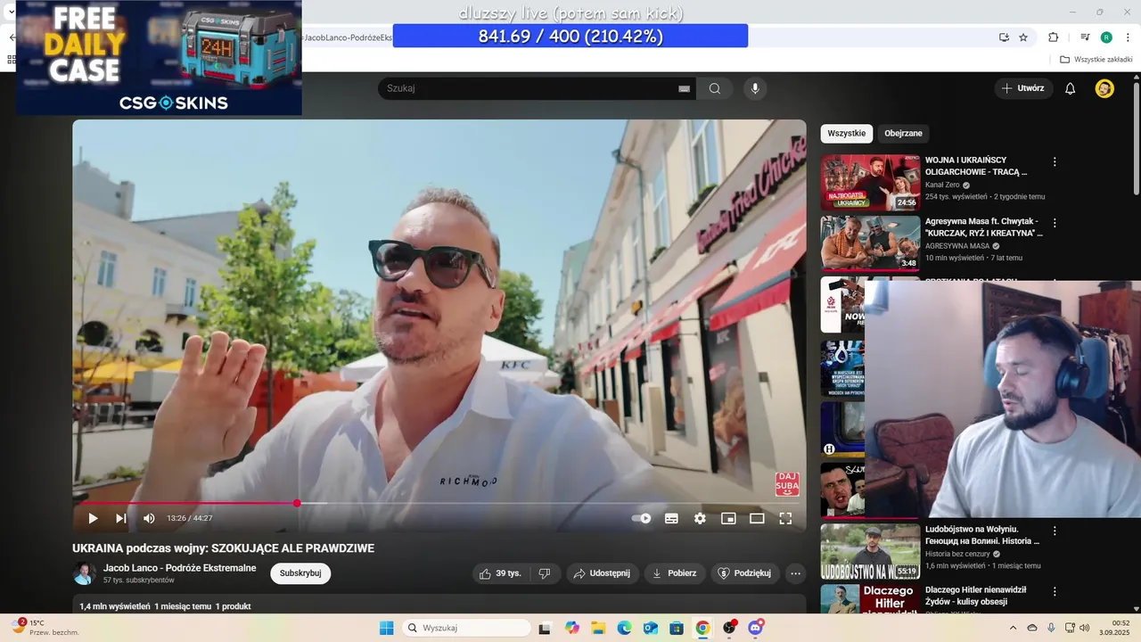The height and width of the screenshot is (642, 1141).
Task: Click the red playhead scrubber dot
Action: pyautogui.click(x=297, y=503)
